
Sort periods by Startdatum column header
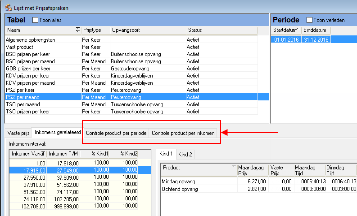[x=285, y=30]
